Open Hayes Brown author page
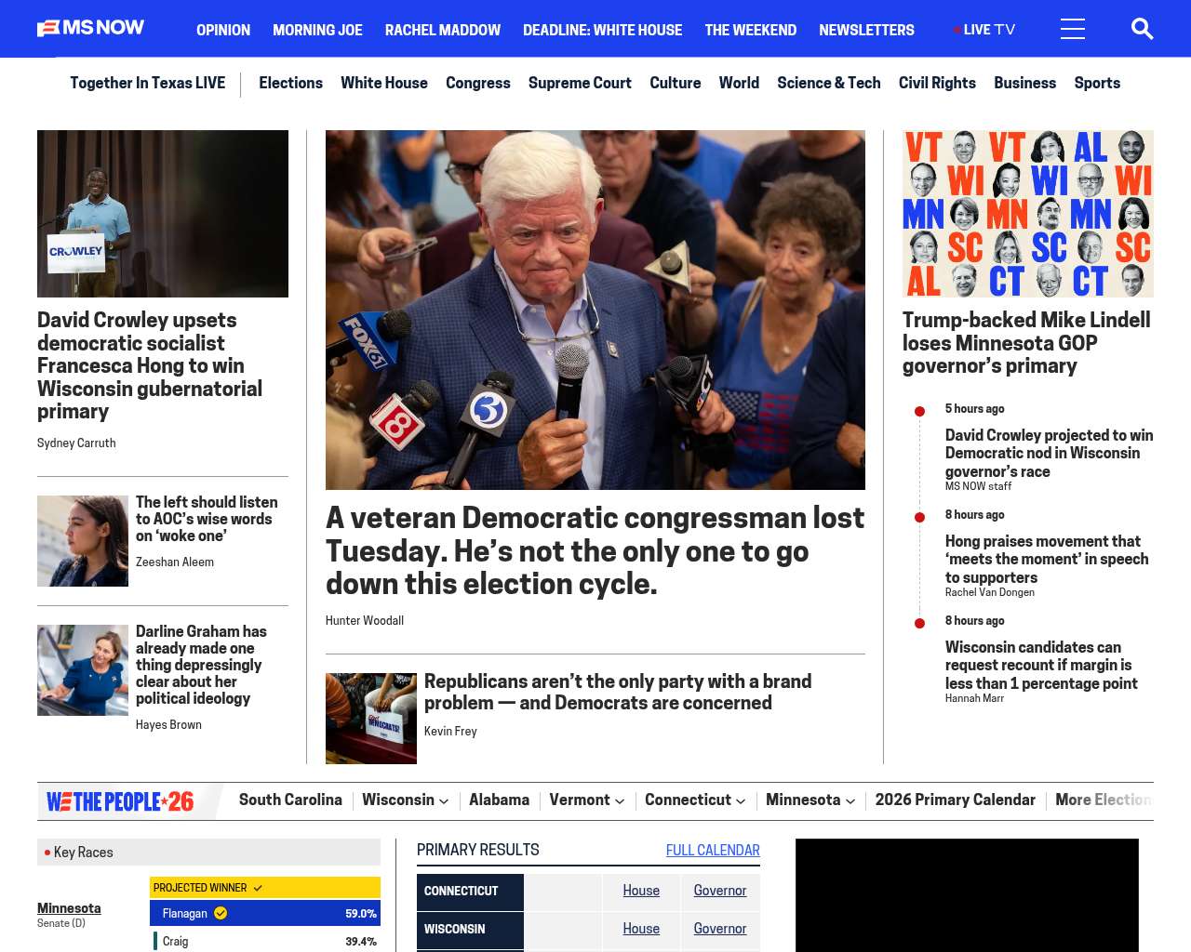The width and height of the screenshot is (1191, 952). coord(168,724)
